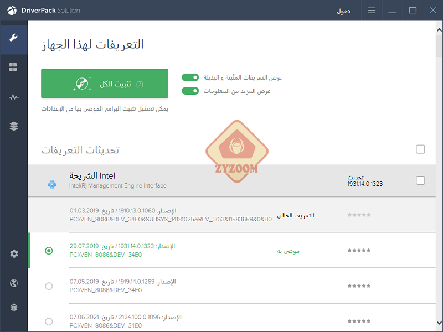This screenshot has width=443, height=332.
Task: Close the DriverPack window
Action: 433,11
